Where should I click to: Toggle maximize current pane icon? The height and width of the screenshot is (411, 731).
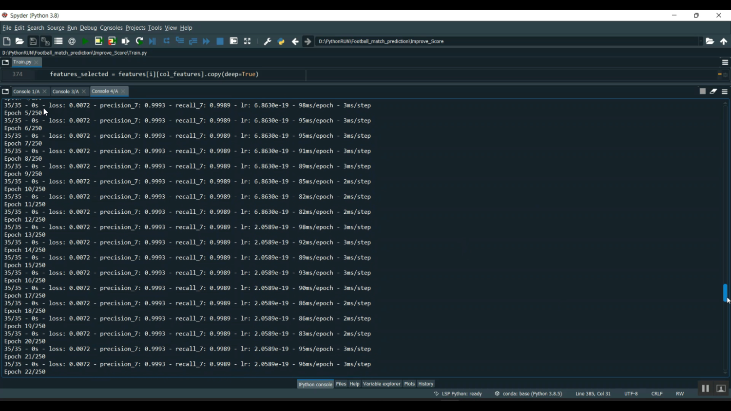tap(248, 42)
